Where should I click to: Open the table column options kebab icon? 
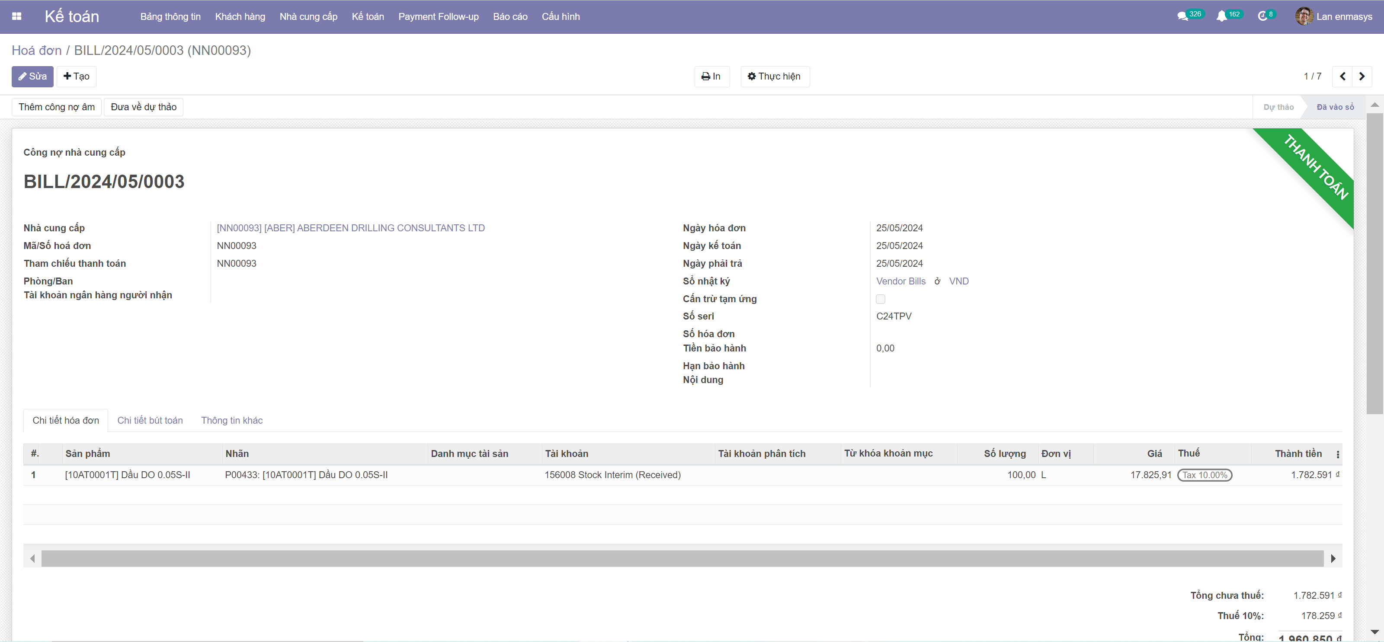click(x=1337, y=454)
